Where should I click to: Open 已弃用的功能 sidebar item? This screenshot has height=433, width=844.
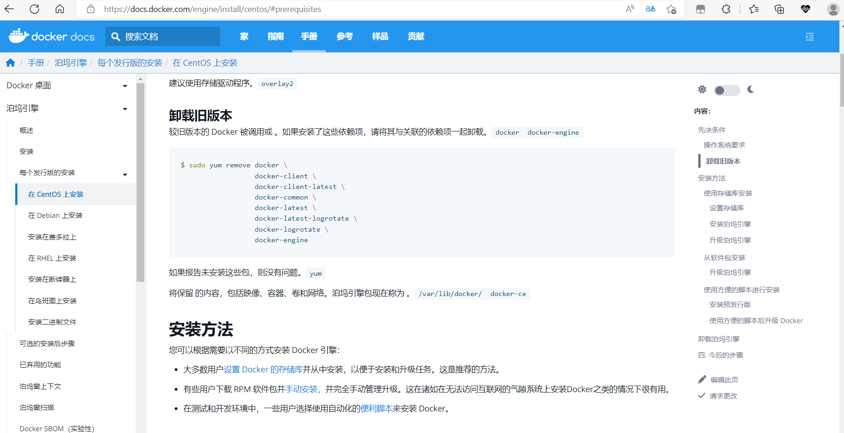40,365
